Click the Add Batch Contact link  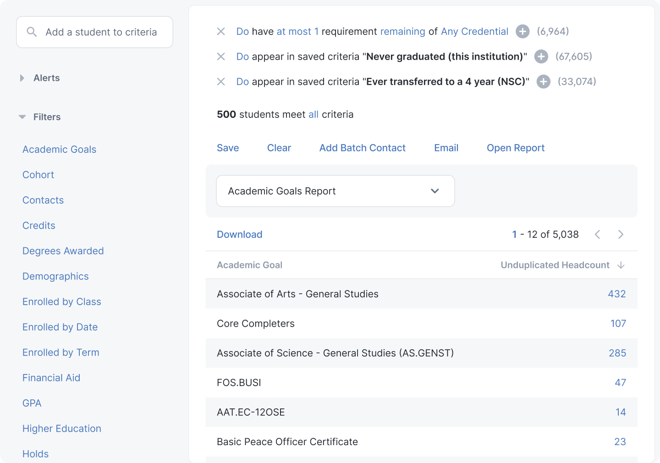(x=362, y=148)
